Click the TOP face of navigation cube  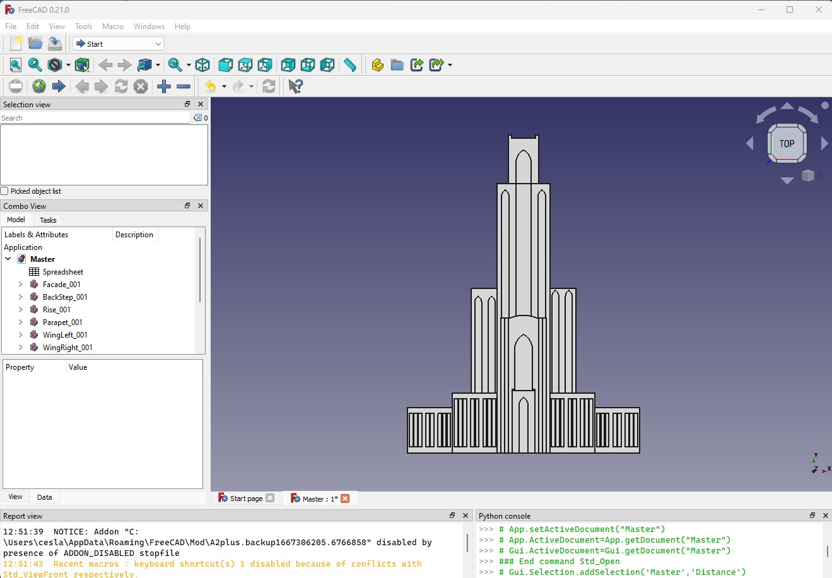coord(787,143)
